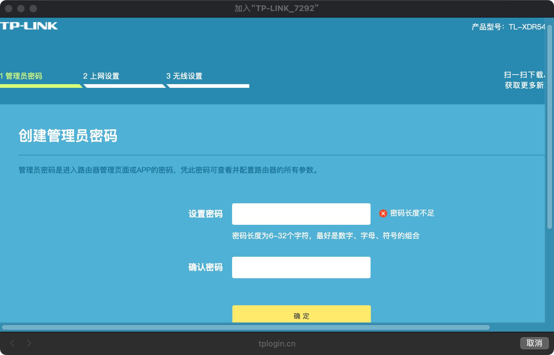Click the tplogin.cn address title
Screen dimensions: 554x355
coord(276,343)
